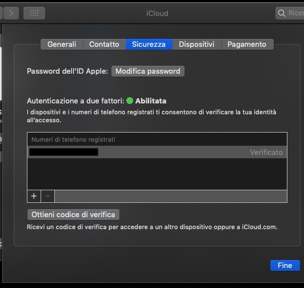Click the green Abilitata status indicator
Viewport: 304px width, 288px height.
click(130, 101)
